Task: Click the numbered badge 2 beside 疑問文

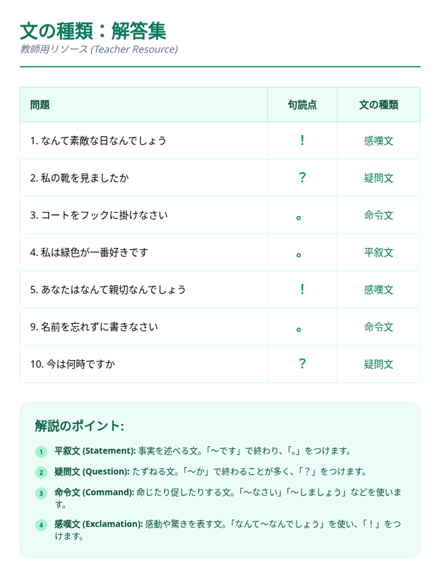Action: coord(41,472)
